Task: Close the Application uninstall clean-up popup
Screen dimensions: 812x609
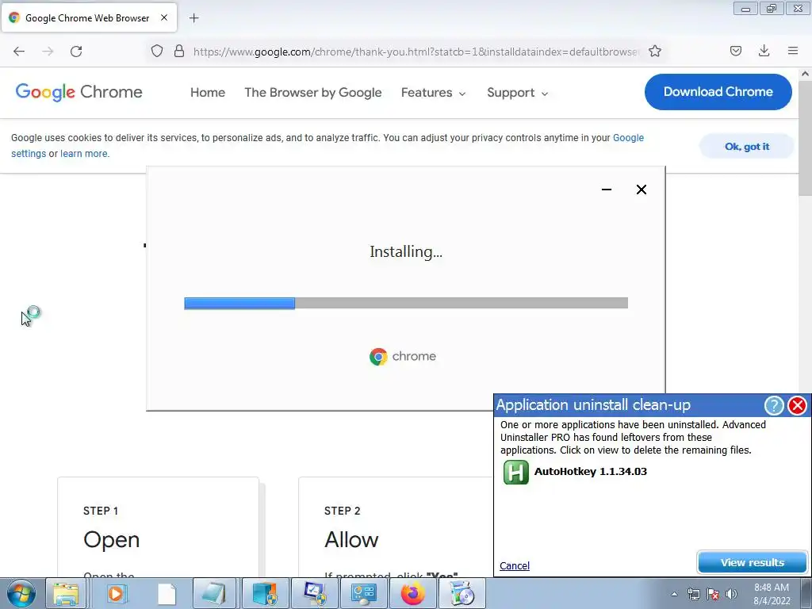Action: click(798, 405)
